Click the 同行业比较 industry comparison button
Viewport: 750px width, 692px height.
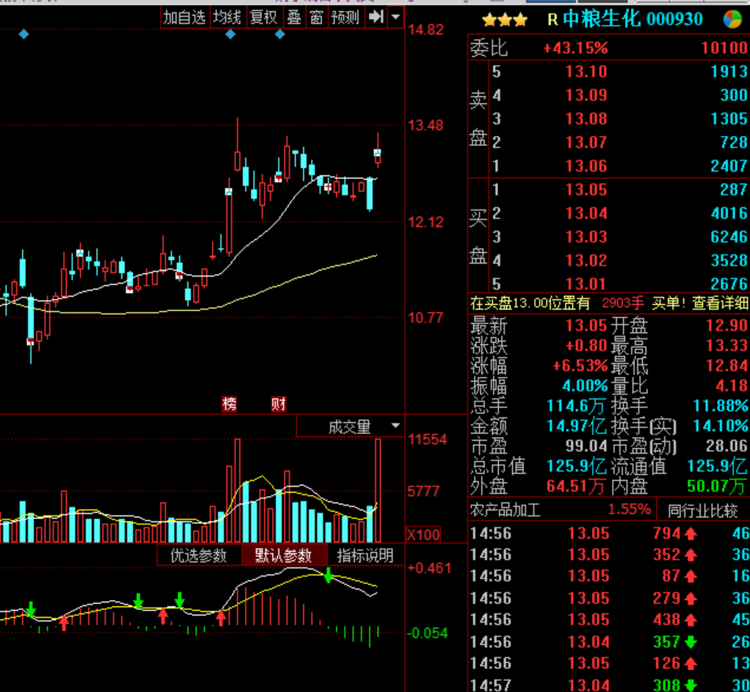click(x=703, y=510)
